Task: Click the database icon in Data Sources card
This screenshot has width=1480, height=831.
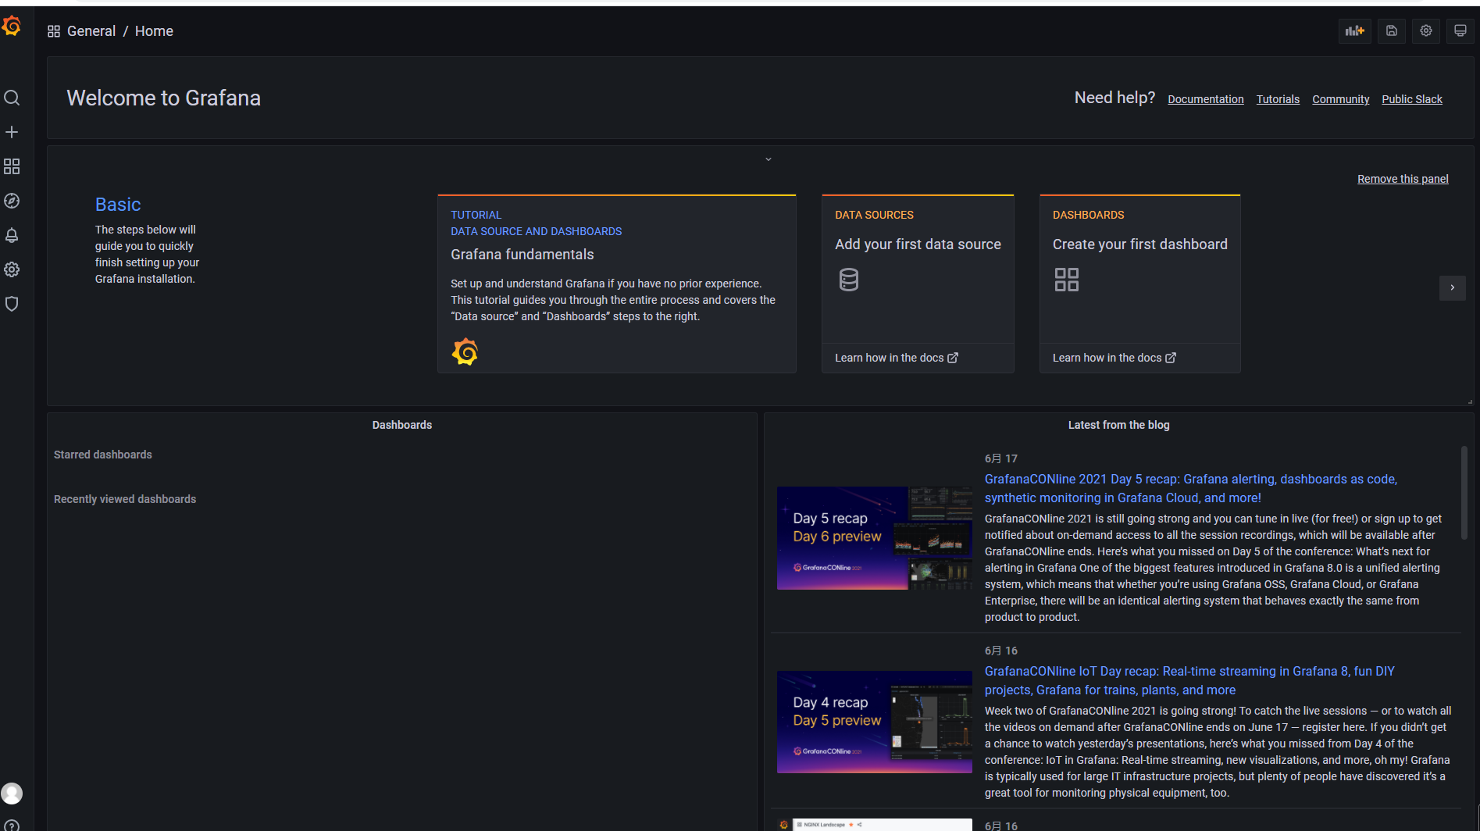Action: (x=849, y=280)
